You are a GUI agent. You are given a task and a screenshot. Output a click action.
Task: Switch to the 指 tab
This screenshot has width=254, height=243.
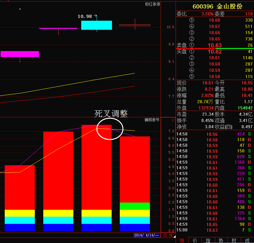[x=208, y=240]
